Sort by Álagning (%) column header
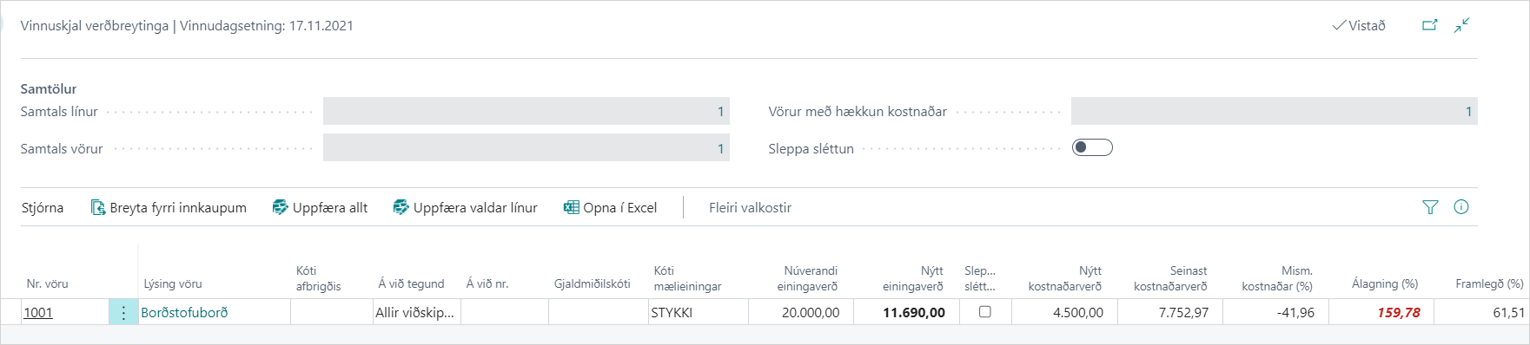This screenshot has width=1530, height=345. [1385, 283]
